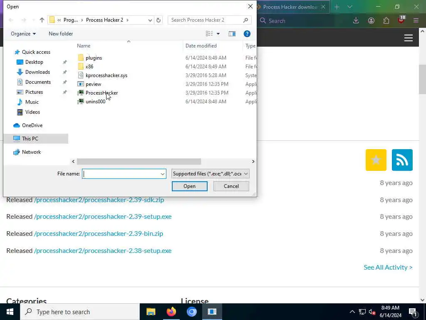Open the Firefox account icon
The height and width of the screenshot is (320, 426).
click(371, 20)
